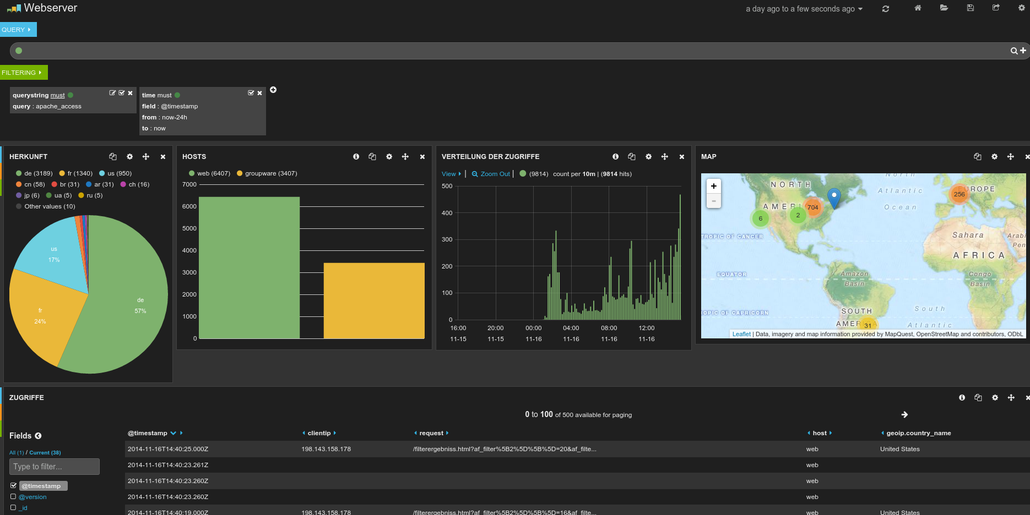Configure the ZUGRIFFE panel with its gear
Screen dimensions: 1030x515
[x=995, y=398]
